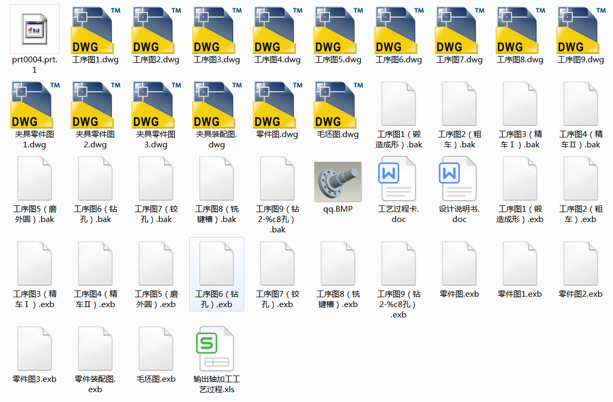The height and width of the screenshot is (402, 613).
Task: Click the 工序图8（铣键槽）.bak icon
Action: (217, 178)
